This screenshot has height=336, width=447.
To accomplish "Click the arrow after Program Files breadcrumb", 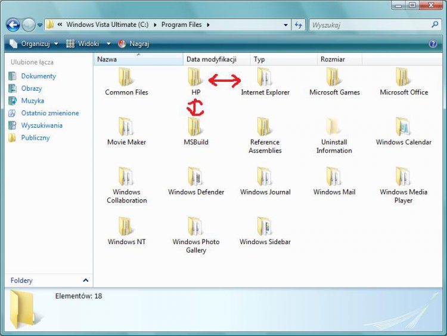I will (209, 25).
